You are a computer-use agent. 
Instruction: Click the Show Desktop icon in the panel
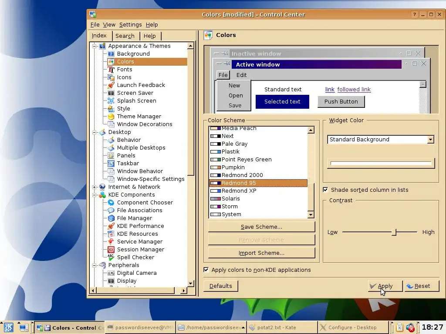[24, 327]
